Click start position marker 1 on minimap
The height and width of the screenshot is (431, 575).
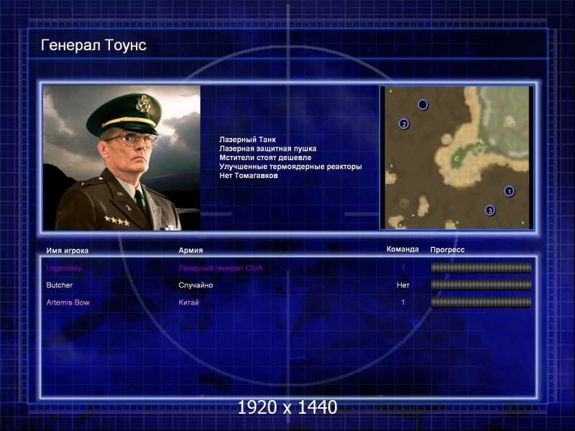click(x=509, y=191)
